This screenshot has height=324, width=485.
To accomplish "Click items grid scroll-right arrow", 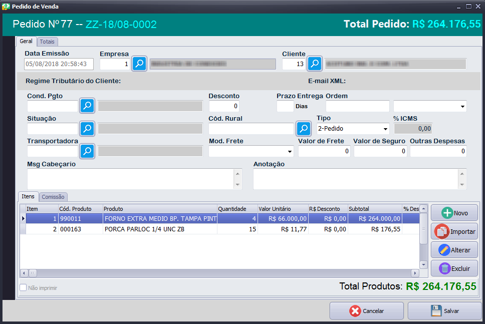I will click(x=415, y=273).
